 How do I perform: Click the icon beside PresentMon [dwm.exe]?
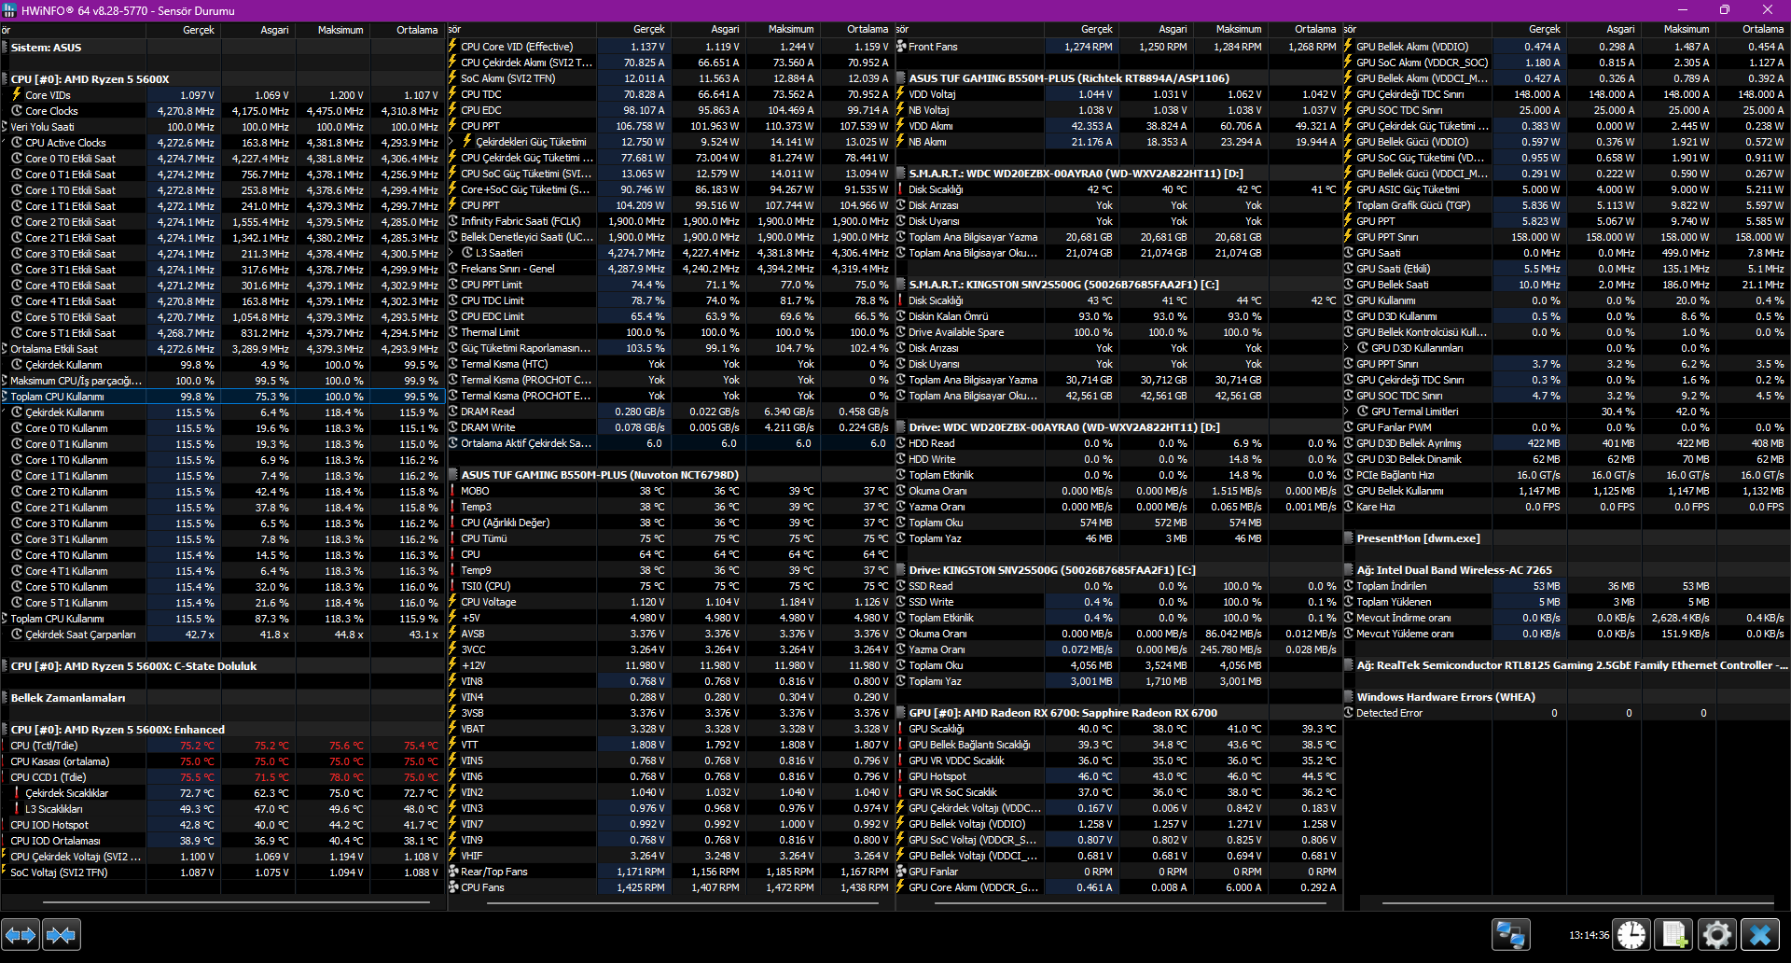tap(1349, 538)
